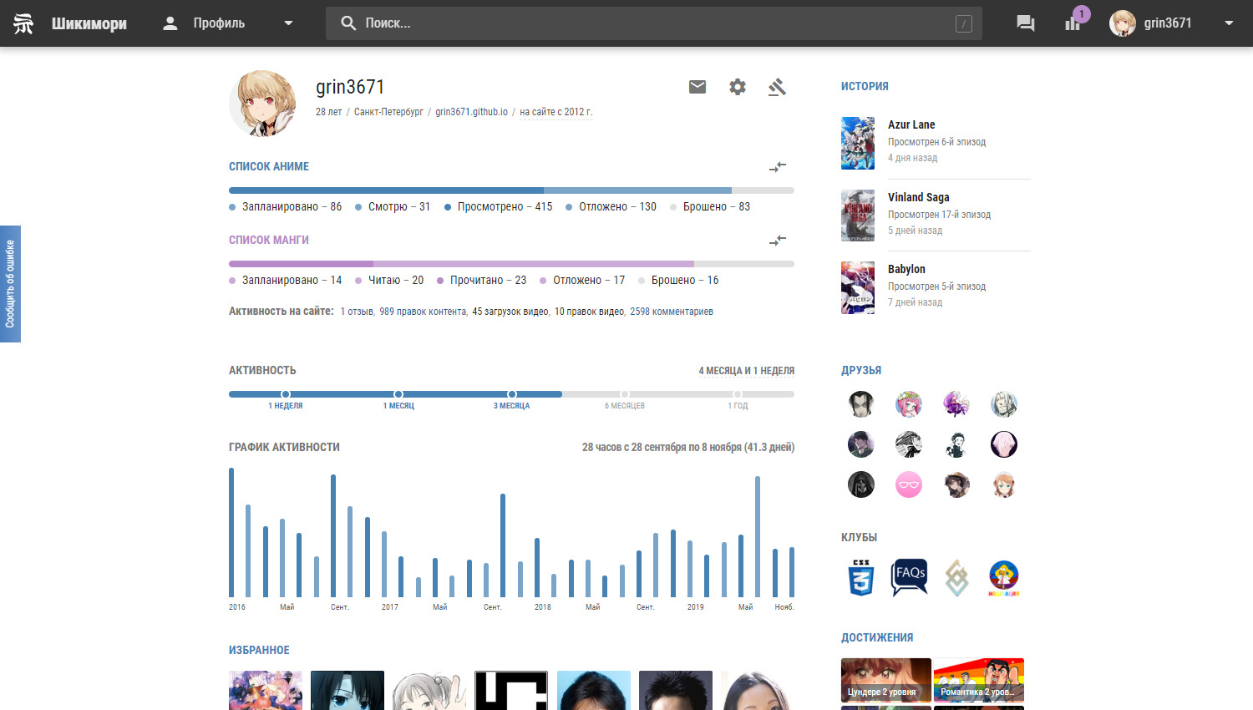The height and width of the screenshot is (710, 1253).
Task: Open profile settings gear icon
Action: (738, 87)
